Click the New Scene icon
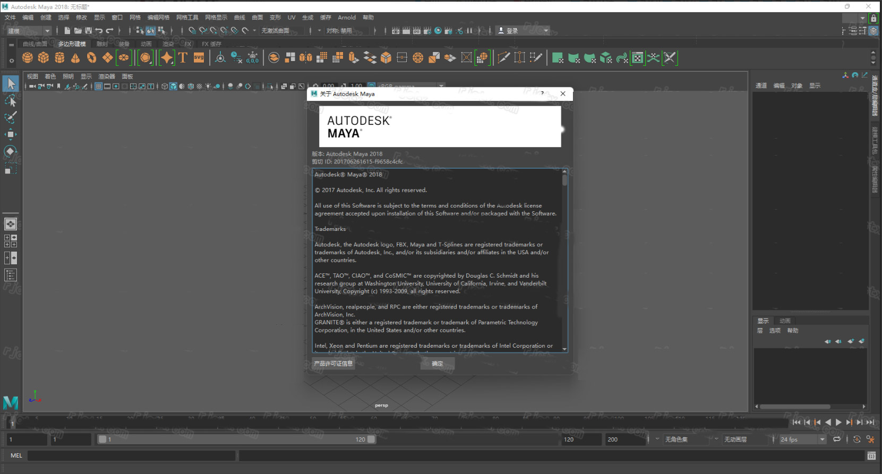 click(x=67, y=31)
